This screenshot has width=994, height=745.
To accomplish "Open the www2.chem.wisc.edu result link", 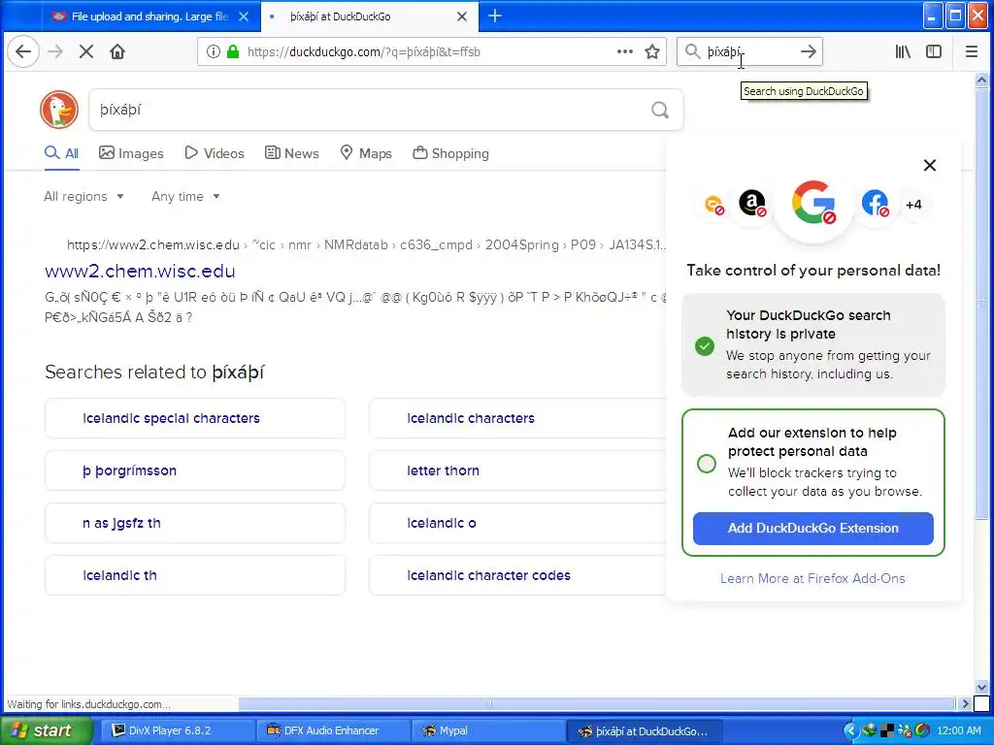I will tap(140, 272).
